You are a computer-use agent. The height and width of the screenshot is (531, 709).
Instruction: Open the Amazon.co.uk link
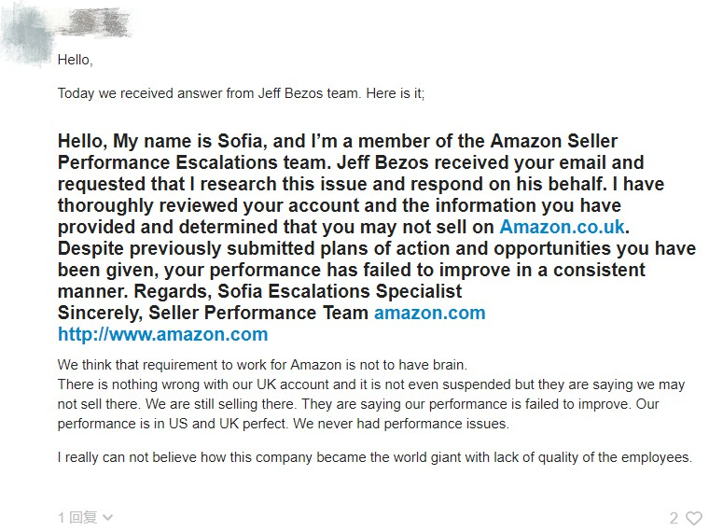563,227
